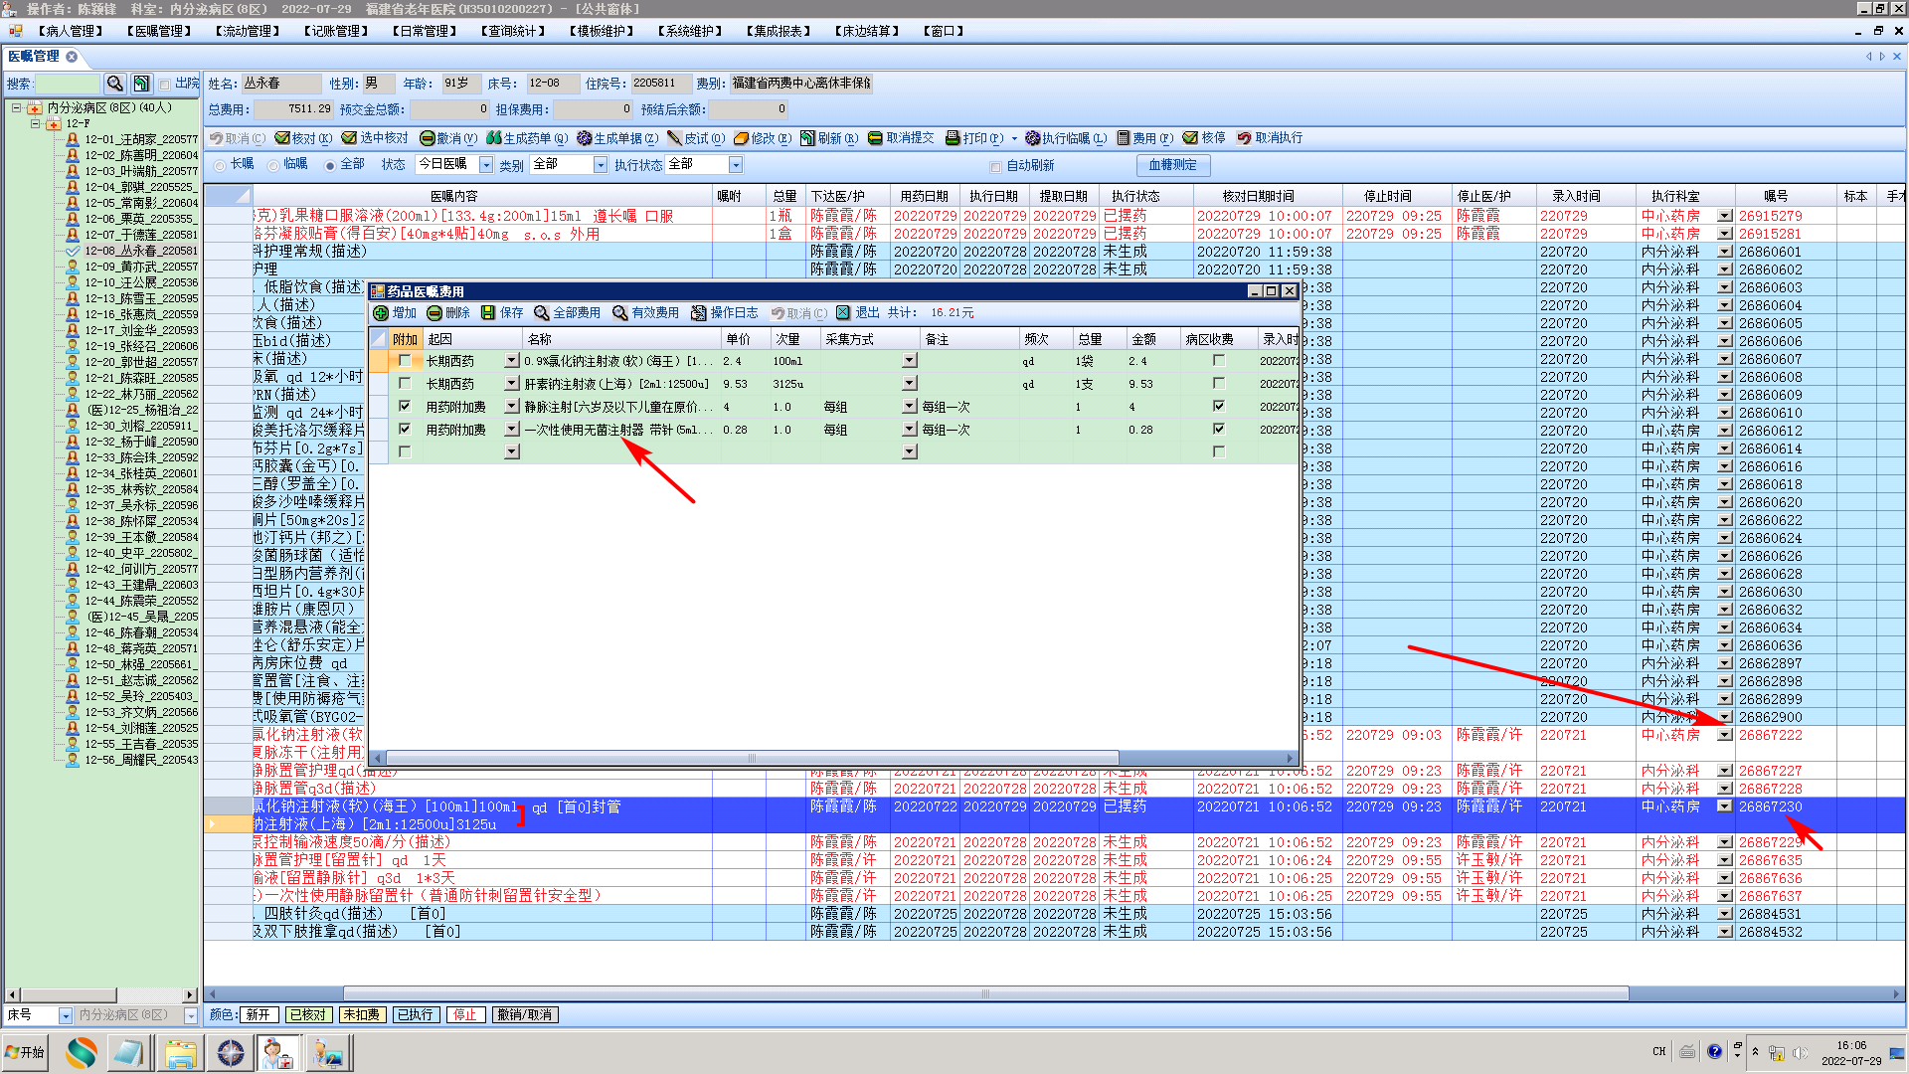Uncheck 附加 checkbox for 静脉注射 row
1909x1074 pixels.
pos(405,407)
